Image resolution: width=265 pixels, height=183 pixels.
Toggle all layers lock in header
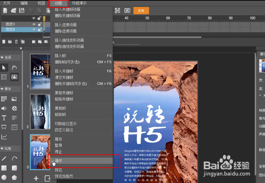[x=39, y=18]
